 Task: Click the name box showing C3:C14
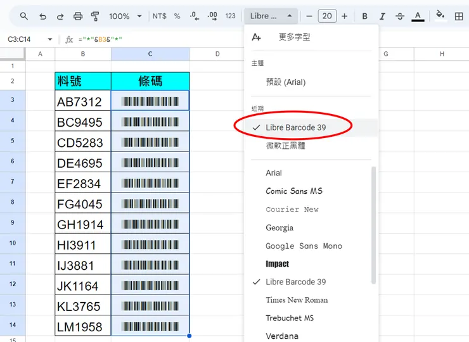pos(19,39)
